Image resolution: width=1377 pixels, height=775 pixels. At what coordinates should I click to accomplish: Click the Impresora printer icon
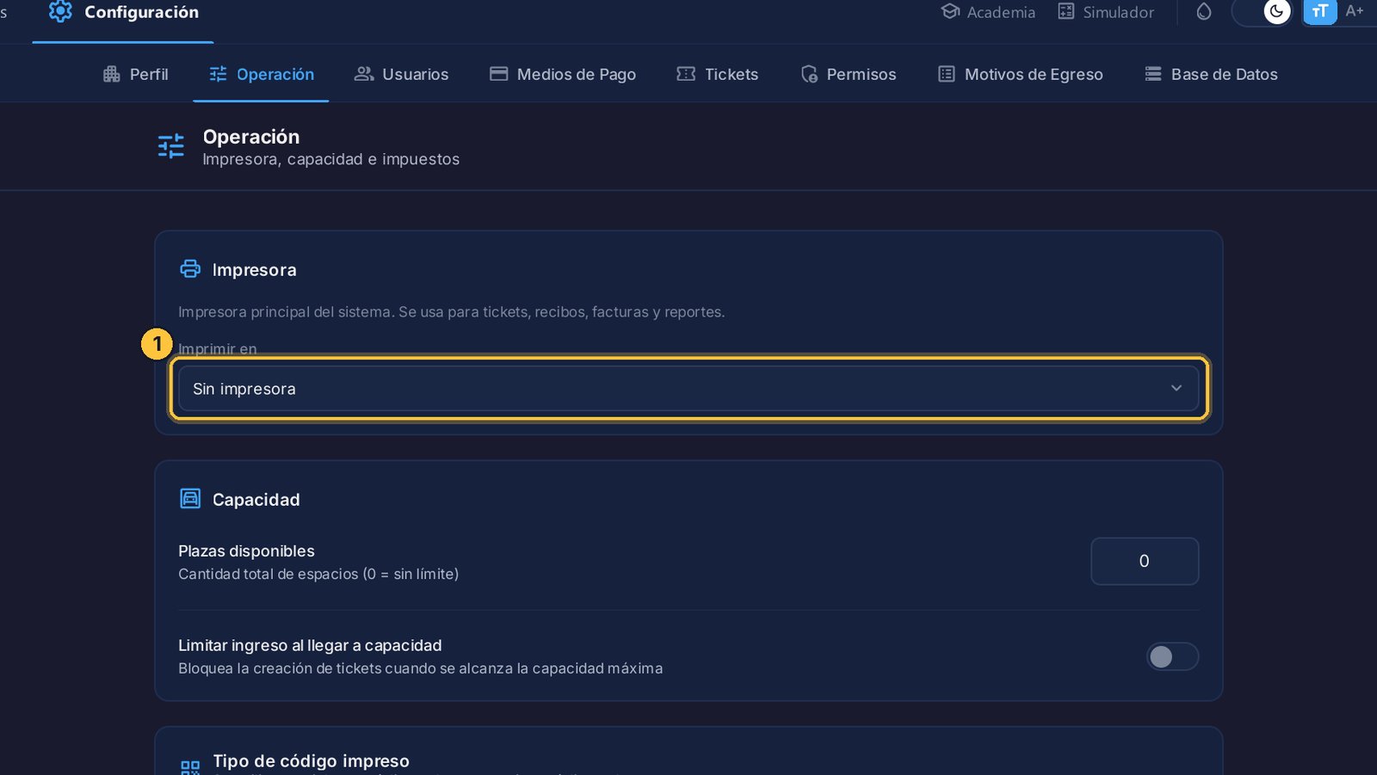click(190, 269)
